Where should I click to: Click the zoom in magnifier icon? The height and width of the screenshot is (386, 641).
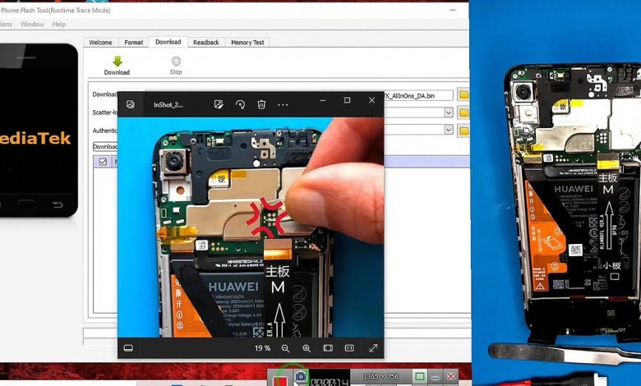(x=307, y=348)
